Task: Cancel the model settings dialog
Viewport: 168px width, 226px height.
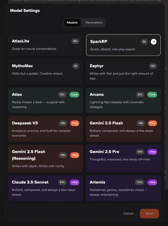Action: [x=128, y=213]
